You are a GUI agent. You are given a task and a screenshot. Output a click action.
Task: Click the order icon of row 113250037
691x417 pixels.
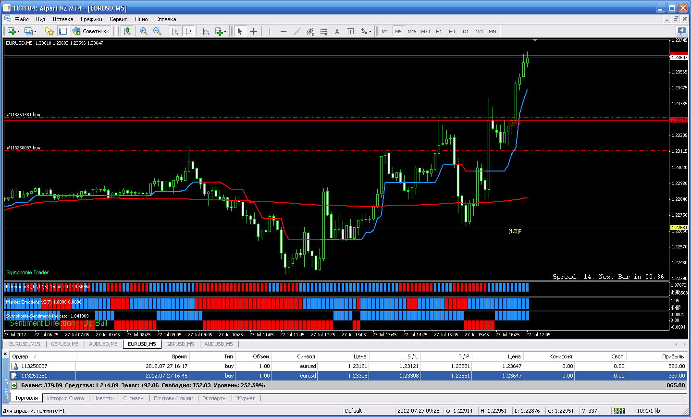coord(14,366)
